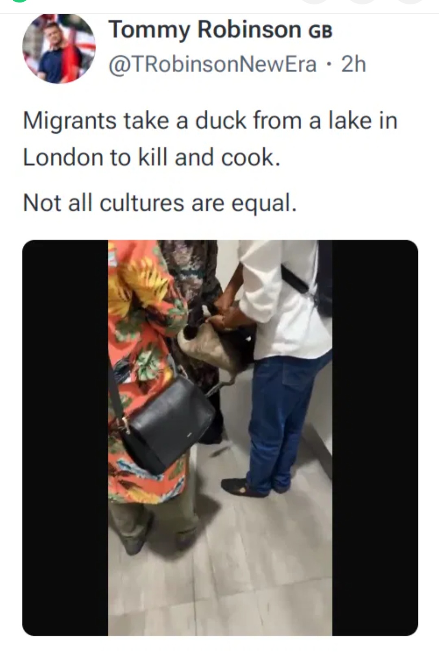Open the @TRobinsonNewEra handle link
Viewport: 439px width, 652px height.
[213, 64]
